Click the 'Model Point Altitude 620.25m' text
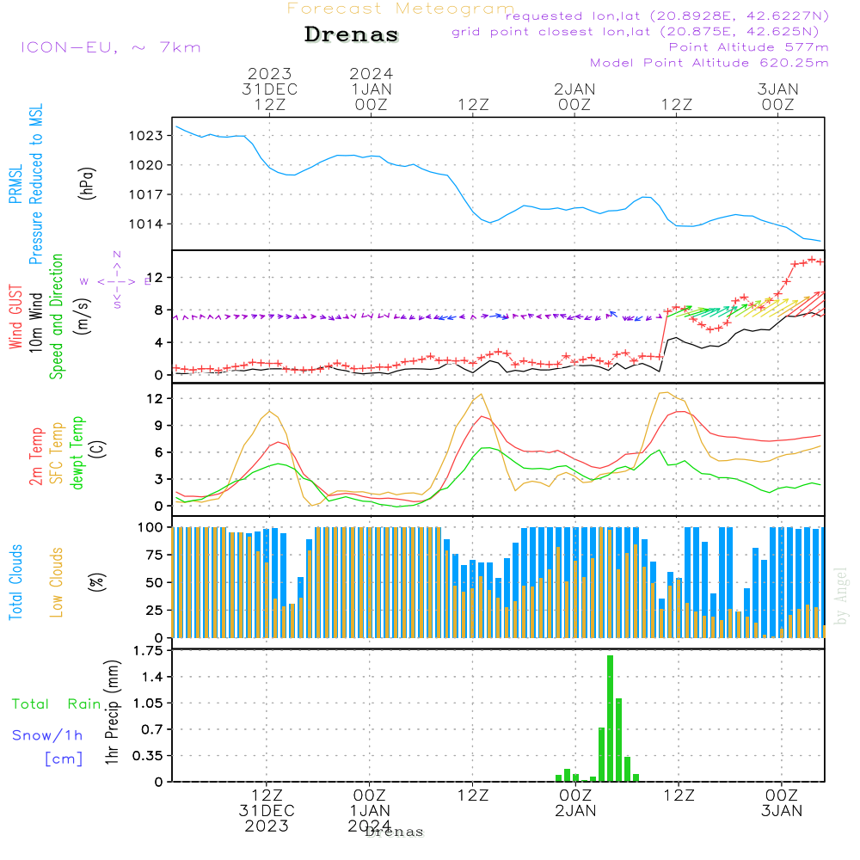The width and height of the screenshot is (860, 860). 709,63
